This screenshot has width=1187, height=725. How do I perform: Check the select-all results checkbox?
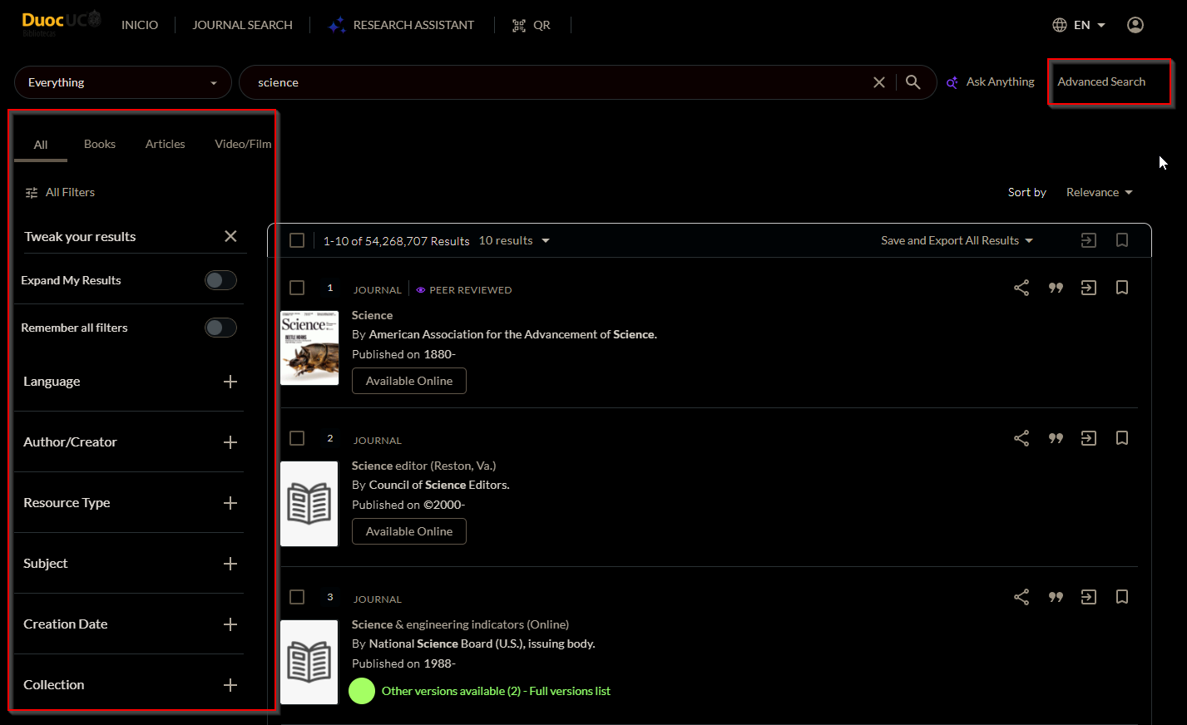tap(297, 240)
